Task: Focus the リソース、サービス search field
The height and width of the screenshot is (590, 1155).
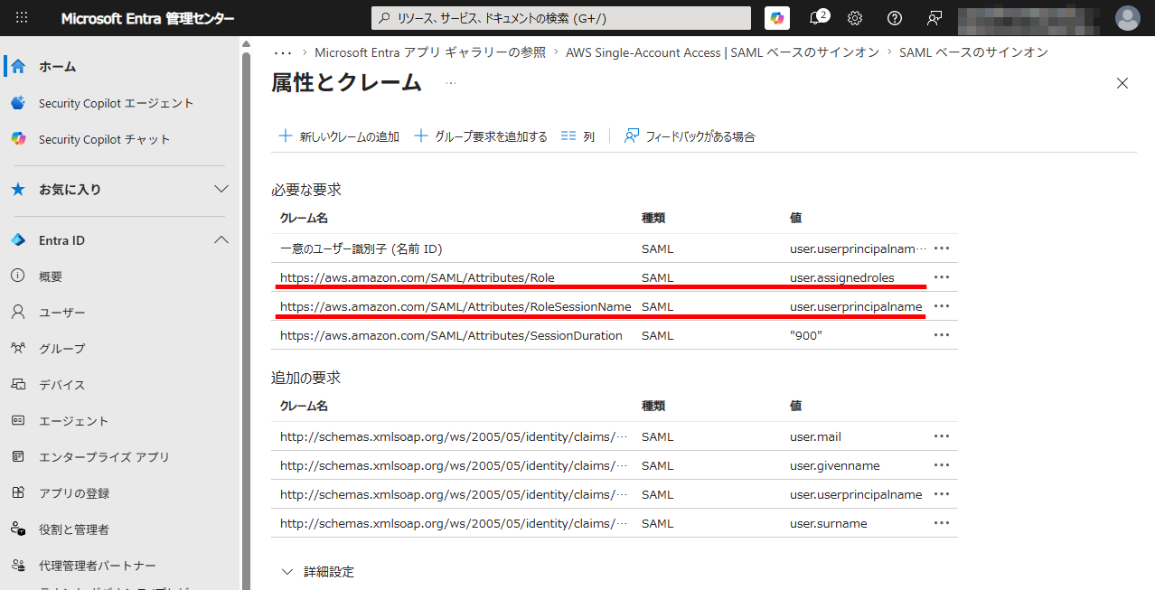Action: (x=561, y=18)
